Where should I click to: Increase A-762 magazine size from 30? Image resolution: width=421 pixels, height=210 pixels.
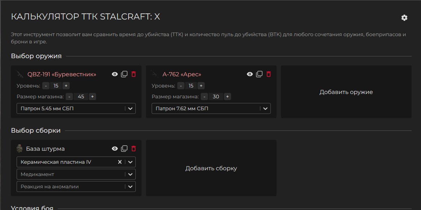pos(227,97)
